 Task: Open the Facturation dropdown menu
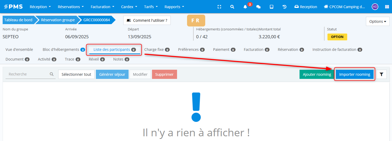coord(102,7)
